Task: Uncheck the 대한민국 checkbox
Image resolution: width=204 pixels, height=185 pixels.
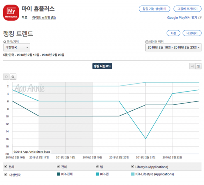Action: (x=5, y=174)
